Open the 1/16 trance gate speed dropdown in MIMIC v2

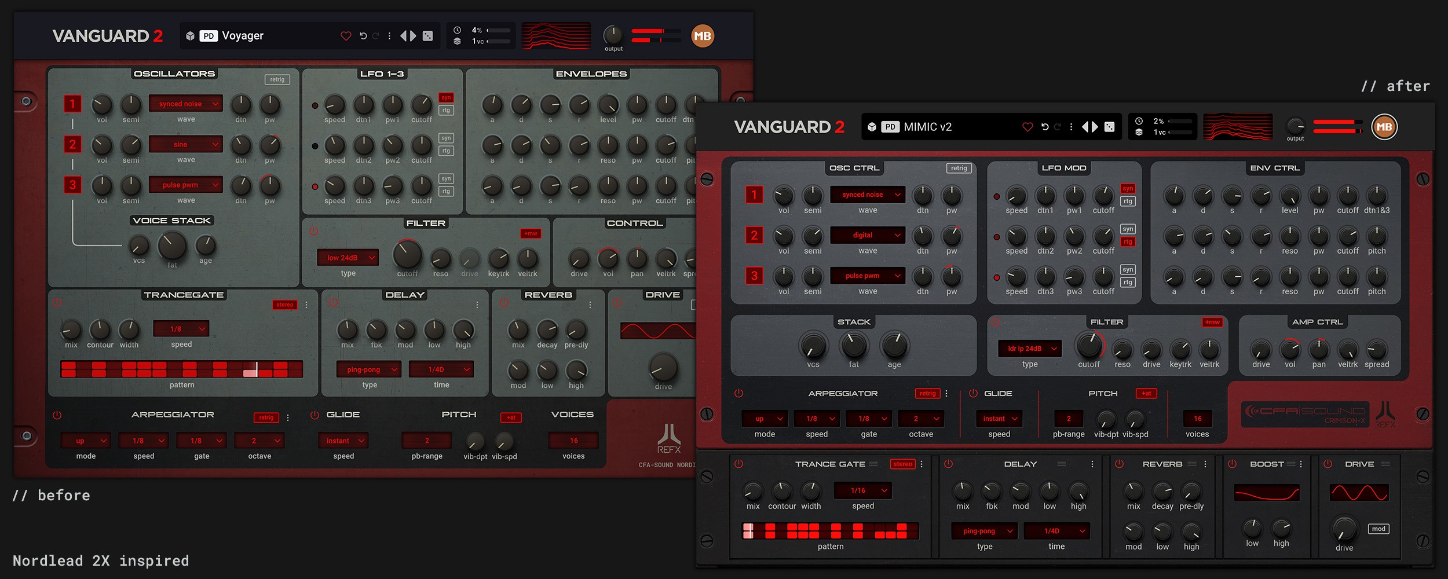[x=863, y=490]
